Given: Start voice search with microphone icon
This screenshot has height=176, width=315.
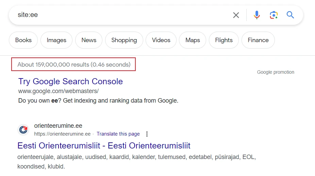Looking at the screenshot, I should [257, 15].
